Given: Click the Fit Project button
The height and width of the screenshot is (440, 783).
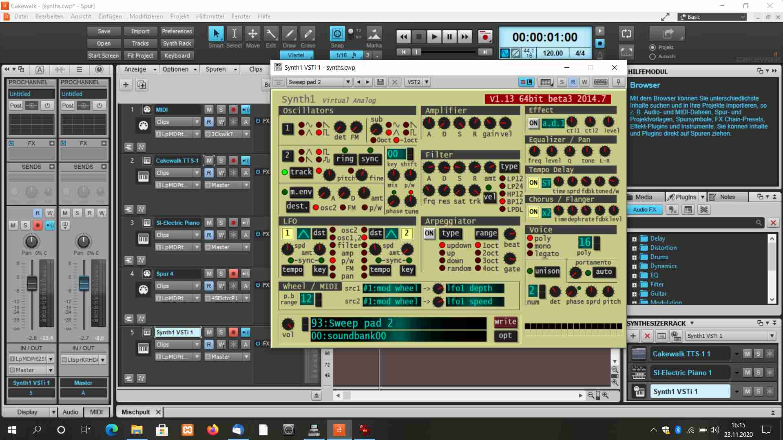Looking at the screenshot, I should 140,56.
